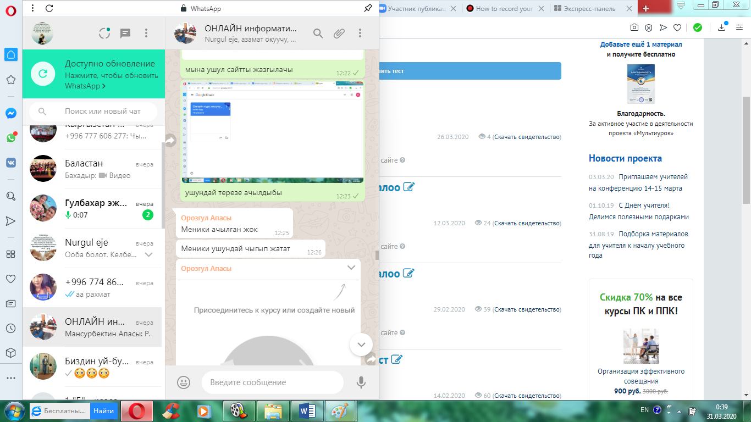The image size is (751, 422).
Task: Open VK panel in the Opera sidebar
Action: tap(10, 163)
